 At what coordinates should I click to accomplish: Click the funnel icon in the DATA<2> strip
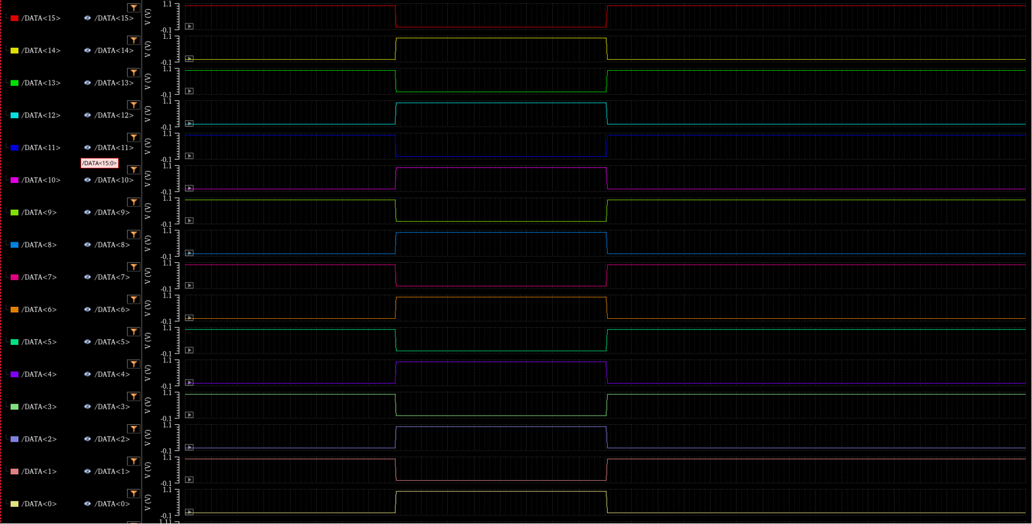click(x=133, y=429)
